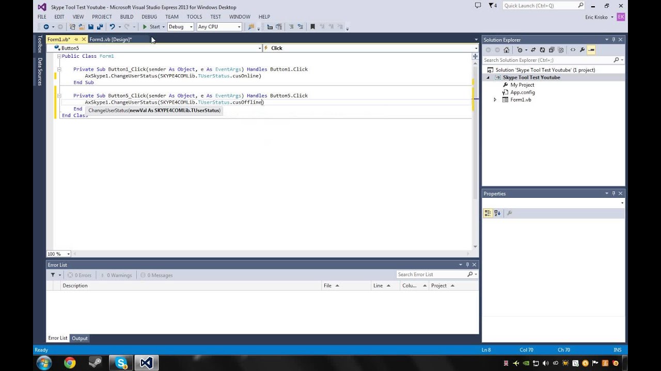661x371 pixels.
Task: Pin the Error List panel
Action: click(467, 265)
